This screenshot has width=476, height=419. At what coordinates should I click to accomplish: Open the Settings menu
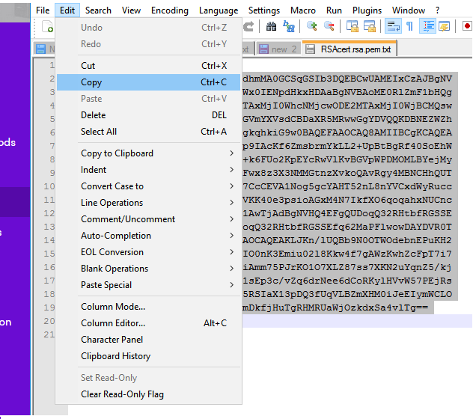(264, 10)
